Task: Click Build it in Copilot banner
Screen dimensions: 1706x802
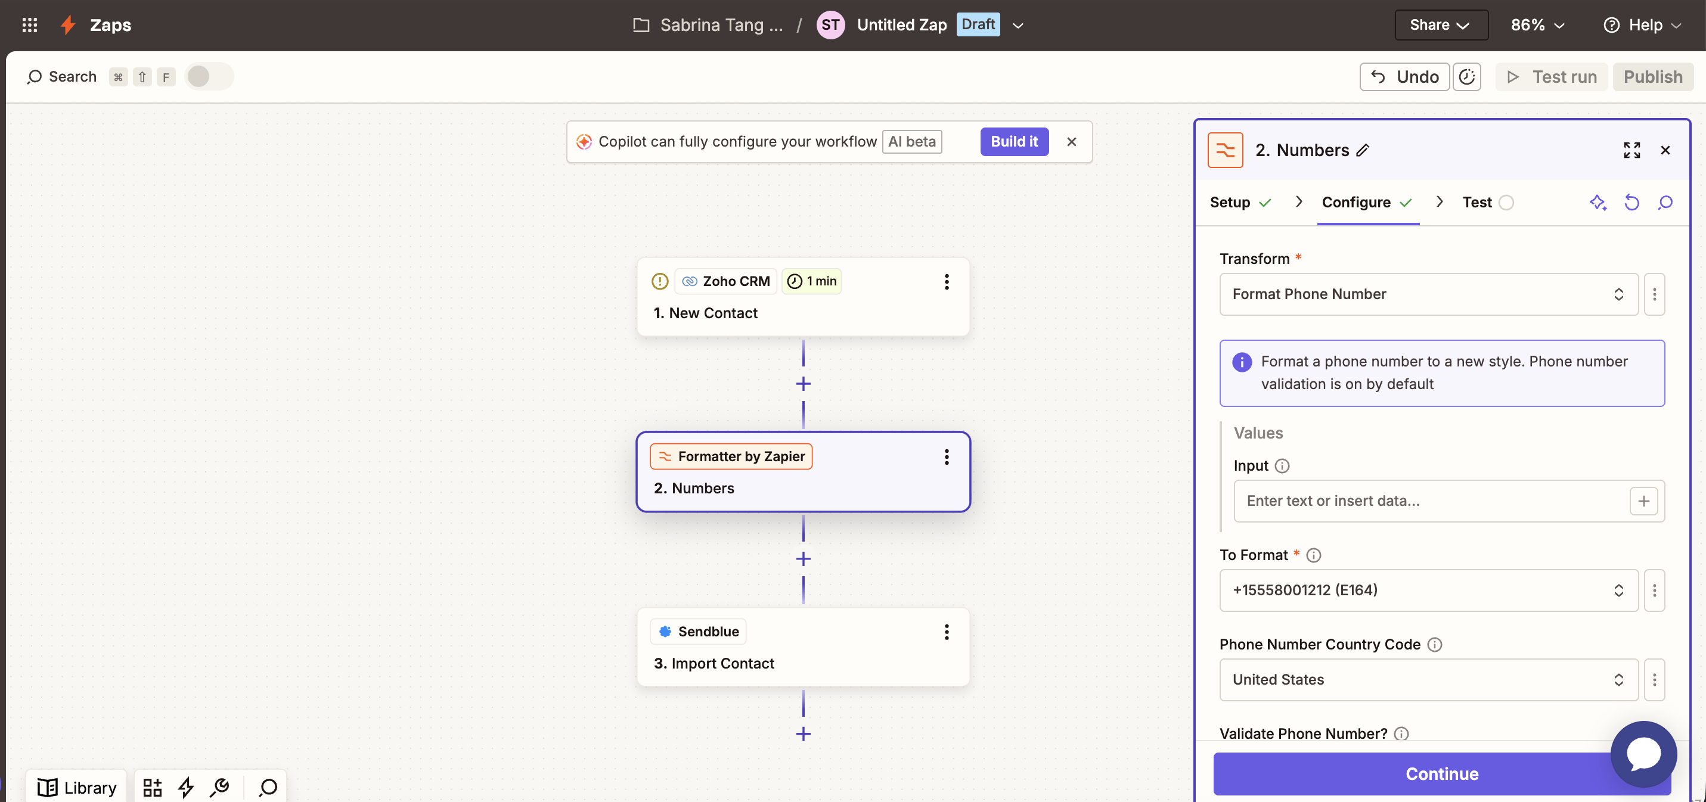Action: (x=1014, y=142)
